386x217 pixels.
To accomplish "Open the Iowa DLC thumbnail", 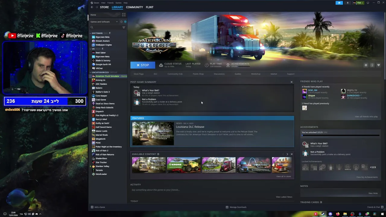I will (219, 165).
